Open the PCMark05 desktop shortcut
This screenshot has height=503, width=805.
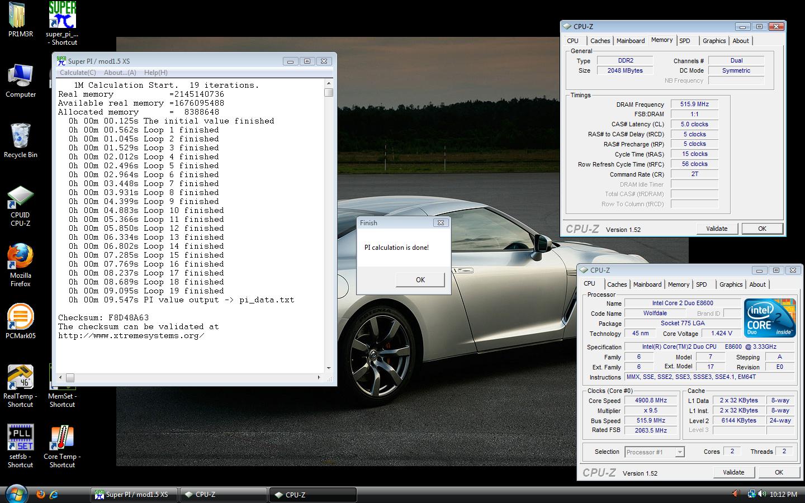21,321
